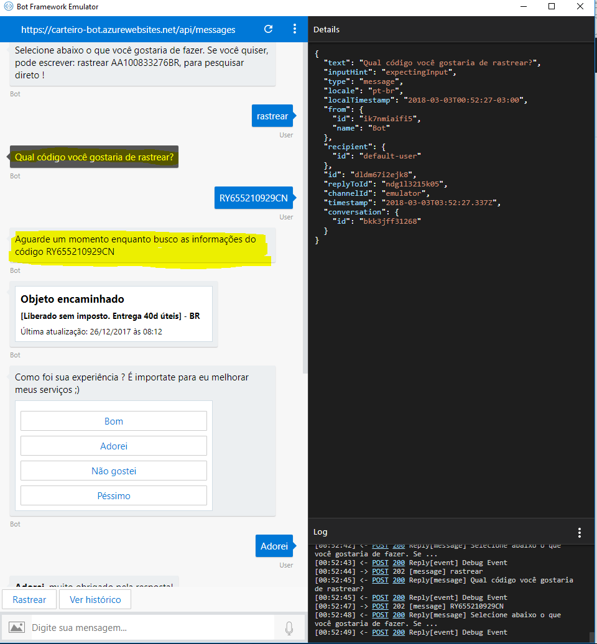The height and width of the screenshot is (644, 597).
Task: Open the address bar kebab menu
Action: pos(295,29)
